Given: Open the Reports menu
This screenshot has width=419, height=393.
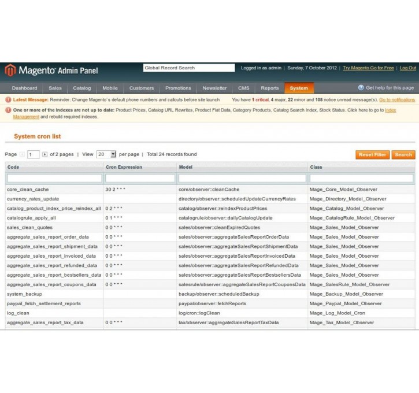Looking at the screenshot, I should (x=270, y=88).
